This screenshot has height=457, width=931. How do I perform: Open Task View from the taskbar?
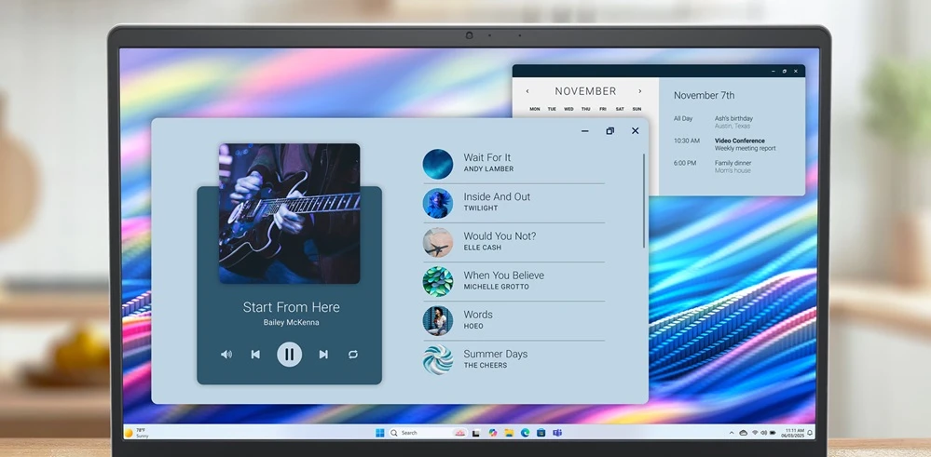(x=476, y=433)
